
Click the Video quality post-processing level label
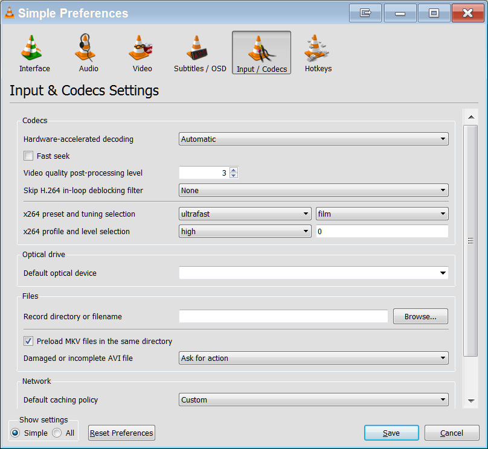click(x=83, y=173)
